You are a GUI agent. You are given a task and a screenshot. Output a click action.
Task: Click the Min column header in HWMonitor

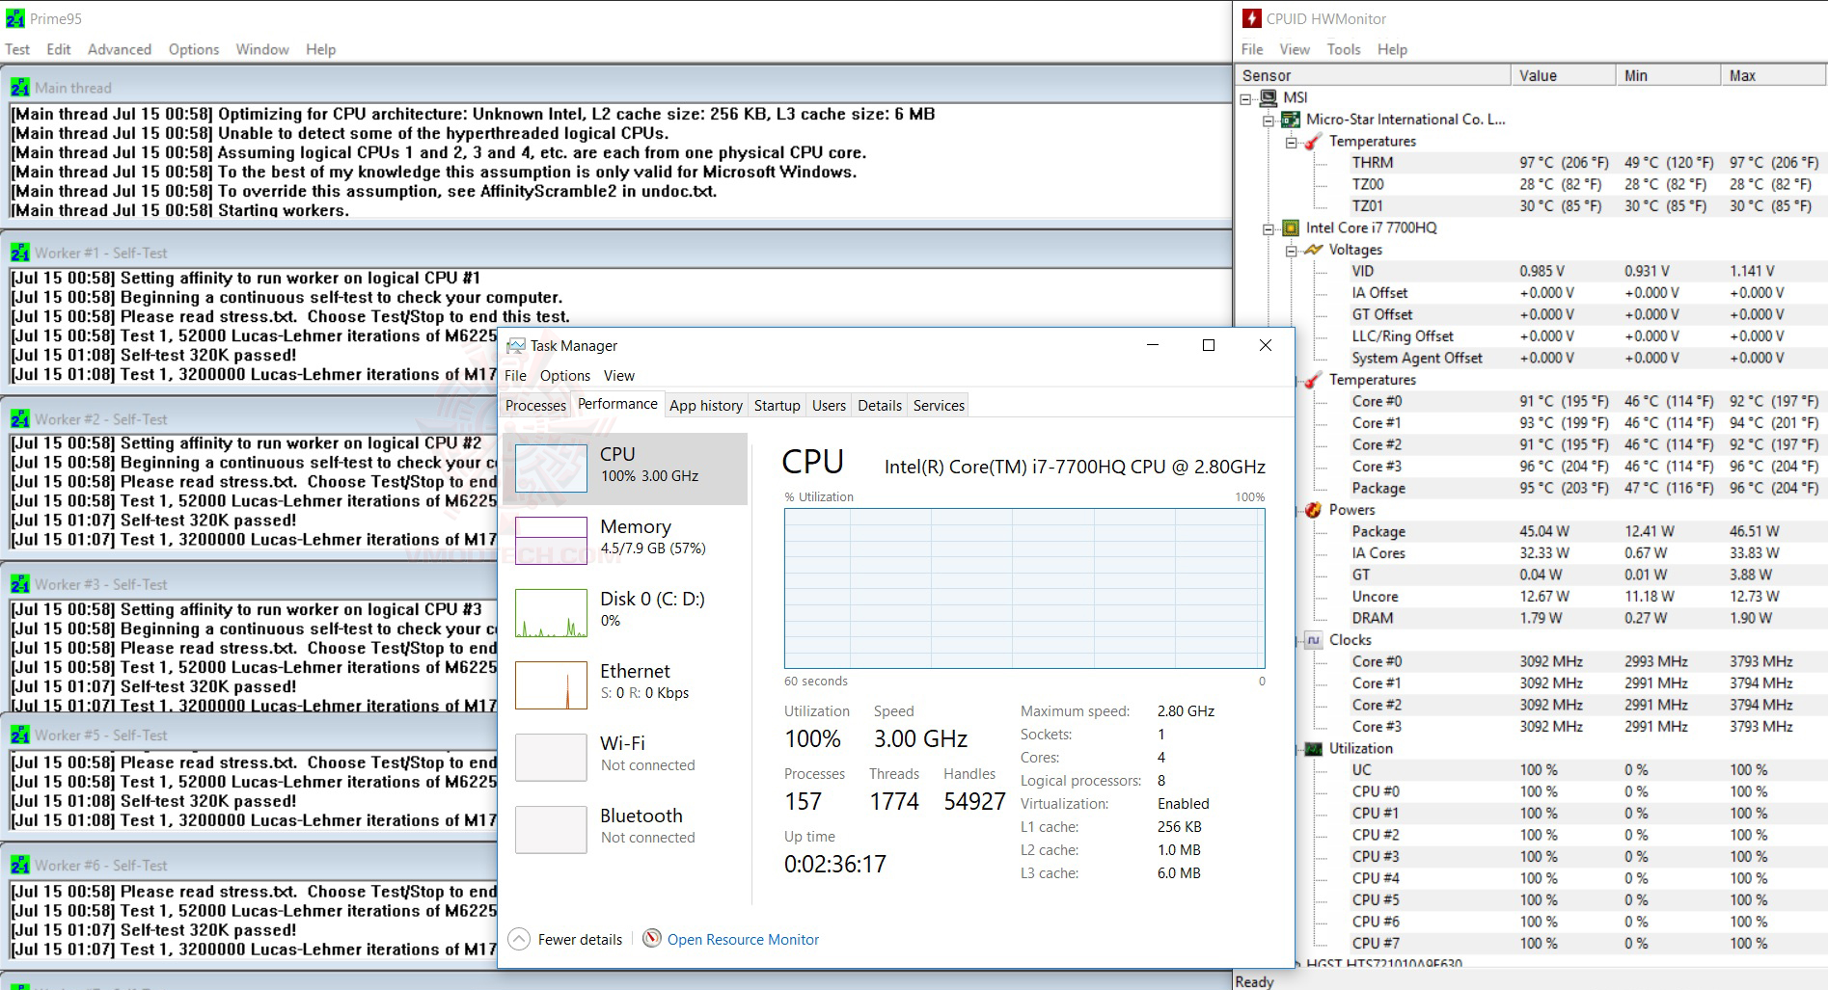tap(1668, 75)
